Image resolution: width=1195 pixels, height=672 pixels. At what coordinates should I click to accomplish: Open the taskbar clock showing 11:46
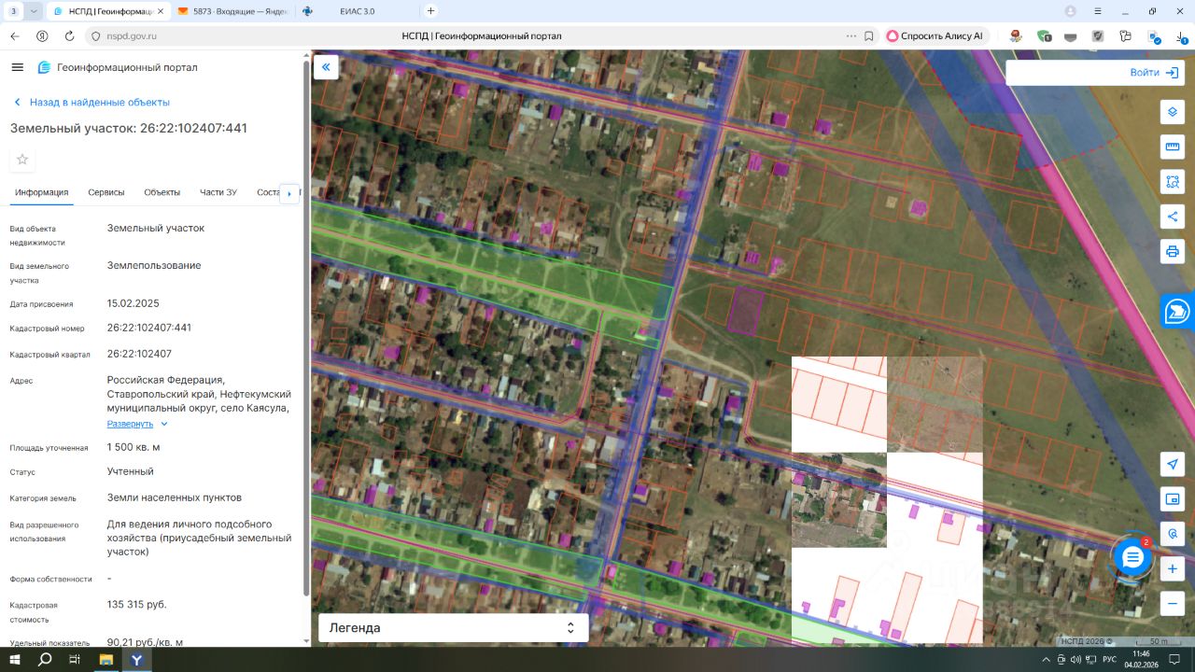point(1142,659)
